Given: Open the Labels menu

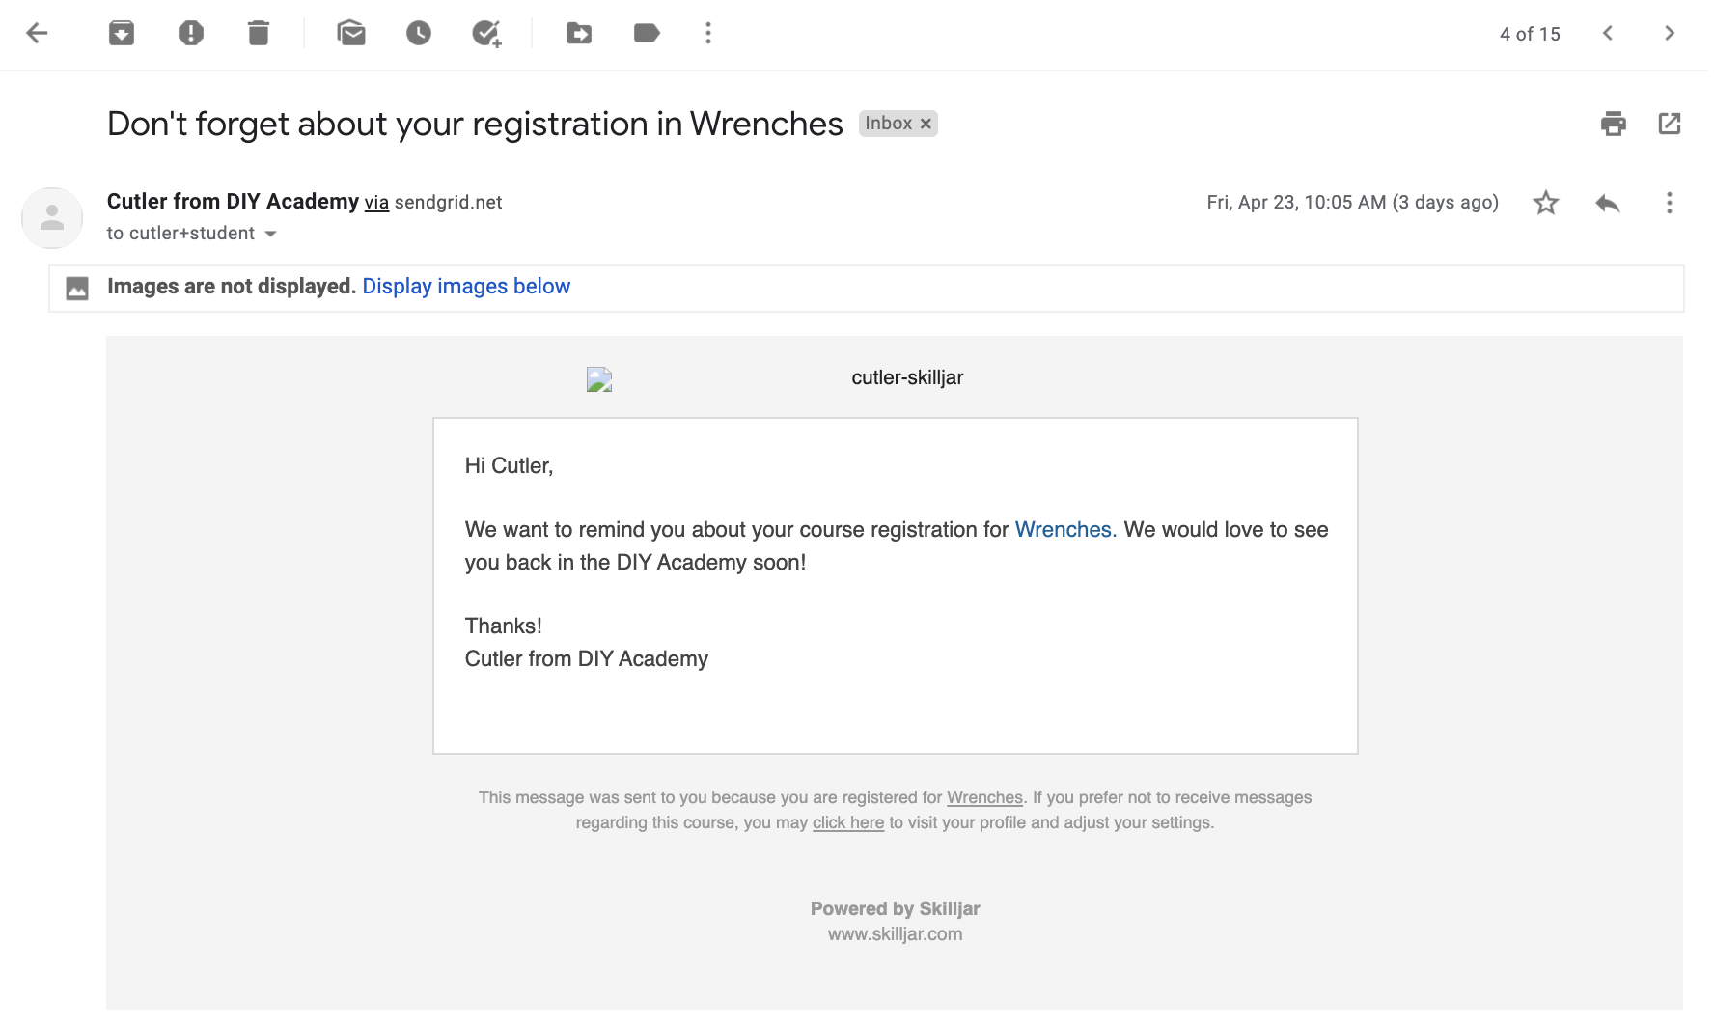Looking at the screenshot, I should click(x=646, y=34).
